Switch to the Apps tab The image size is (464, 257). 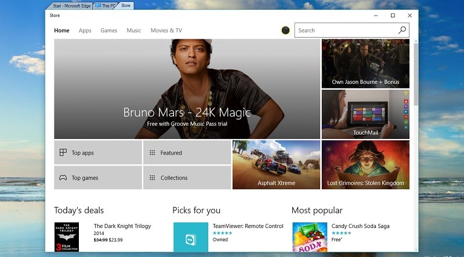85,31
